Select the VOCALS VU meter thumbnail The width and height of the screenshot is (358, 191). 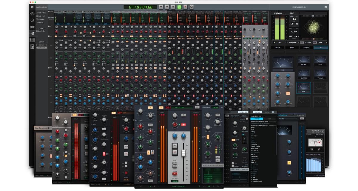coord(320,75)
